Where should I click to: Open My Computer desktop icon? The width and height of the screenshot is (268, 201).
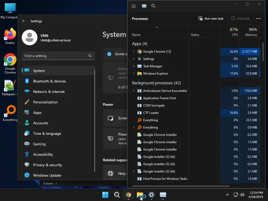(x=9, y=10)
